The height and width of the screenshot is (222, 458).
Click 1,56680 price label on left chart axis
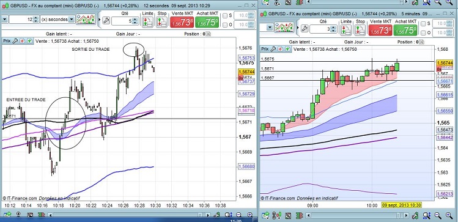247,166
